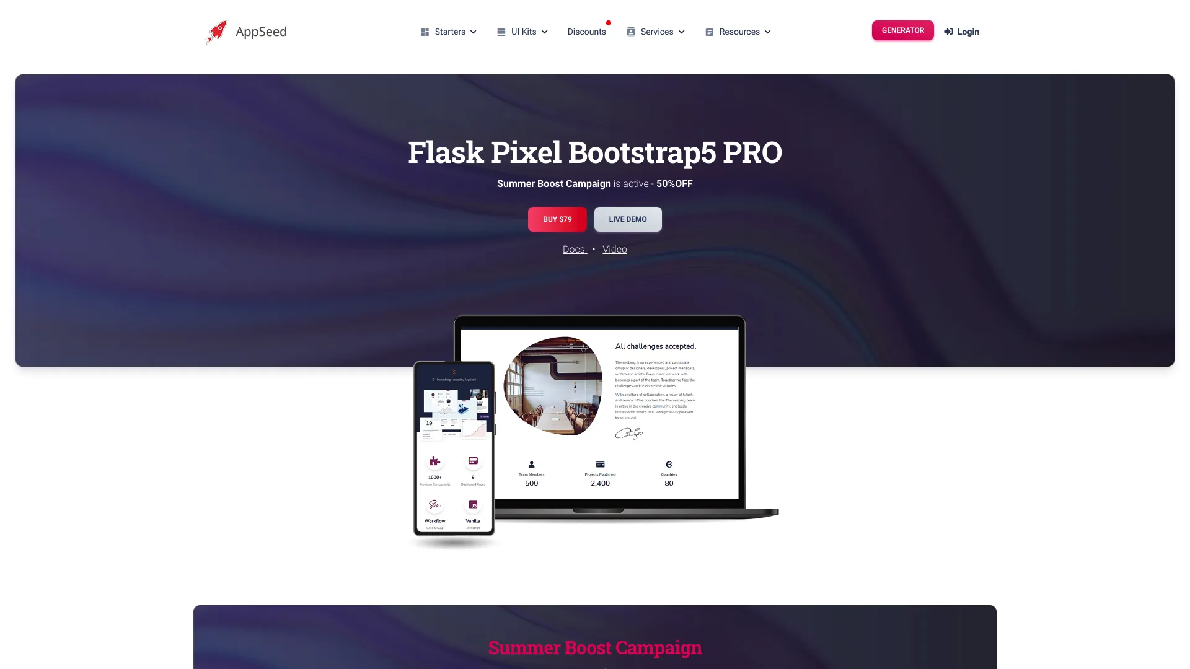1190x669 pixels.
Task: Click the Video link
Action: click(615, 249)
